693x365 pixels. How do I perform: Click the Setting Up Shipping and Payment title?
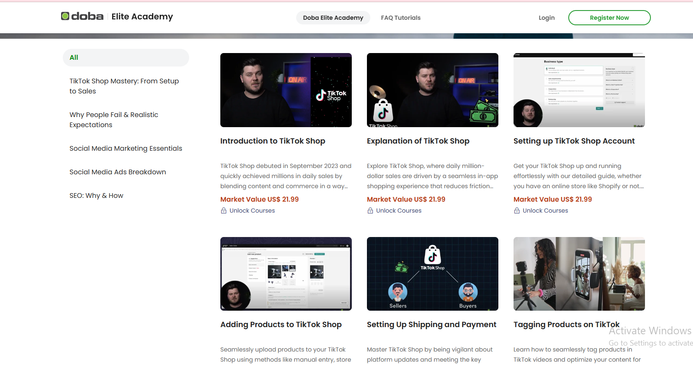coord(431,325)
